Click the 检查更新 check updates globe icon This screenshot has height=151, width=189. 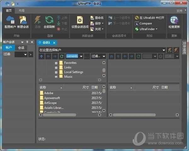pyautogui.click(x=174, y=20)
